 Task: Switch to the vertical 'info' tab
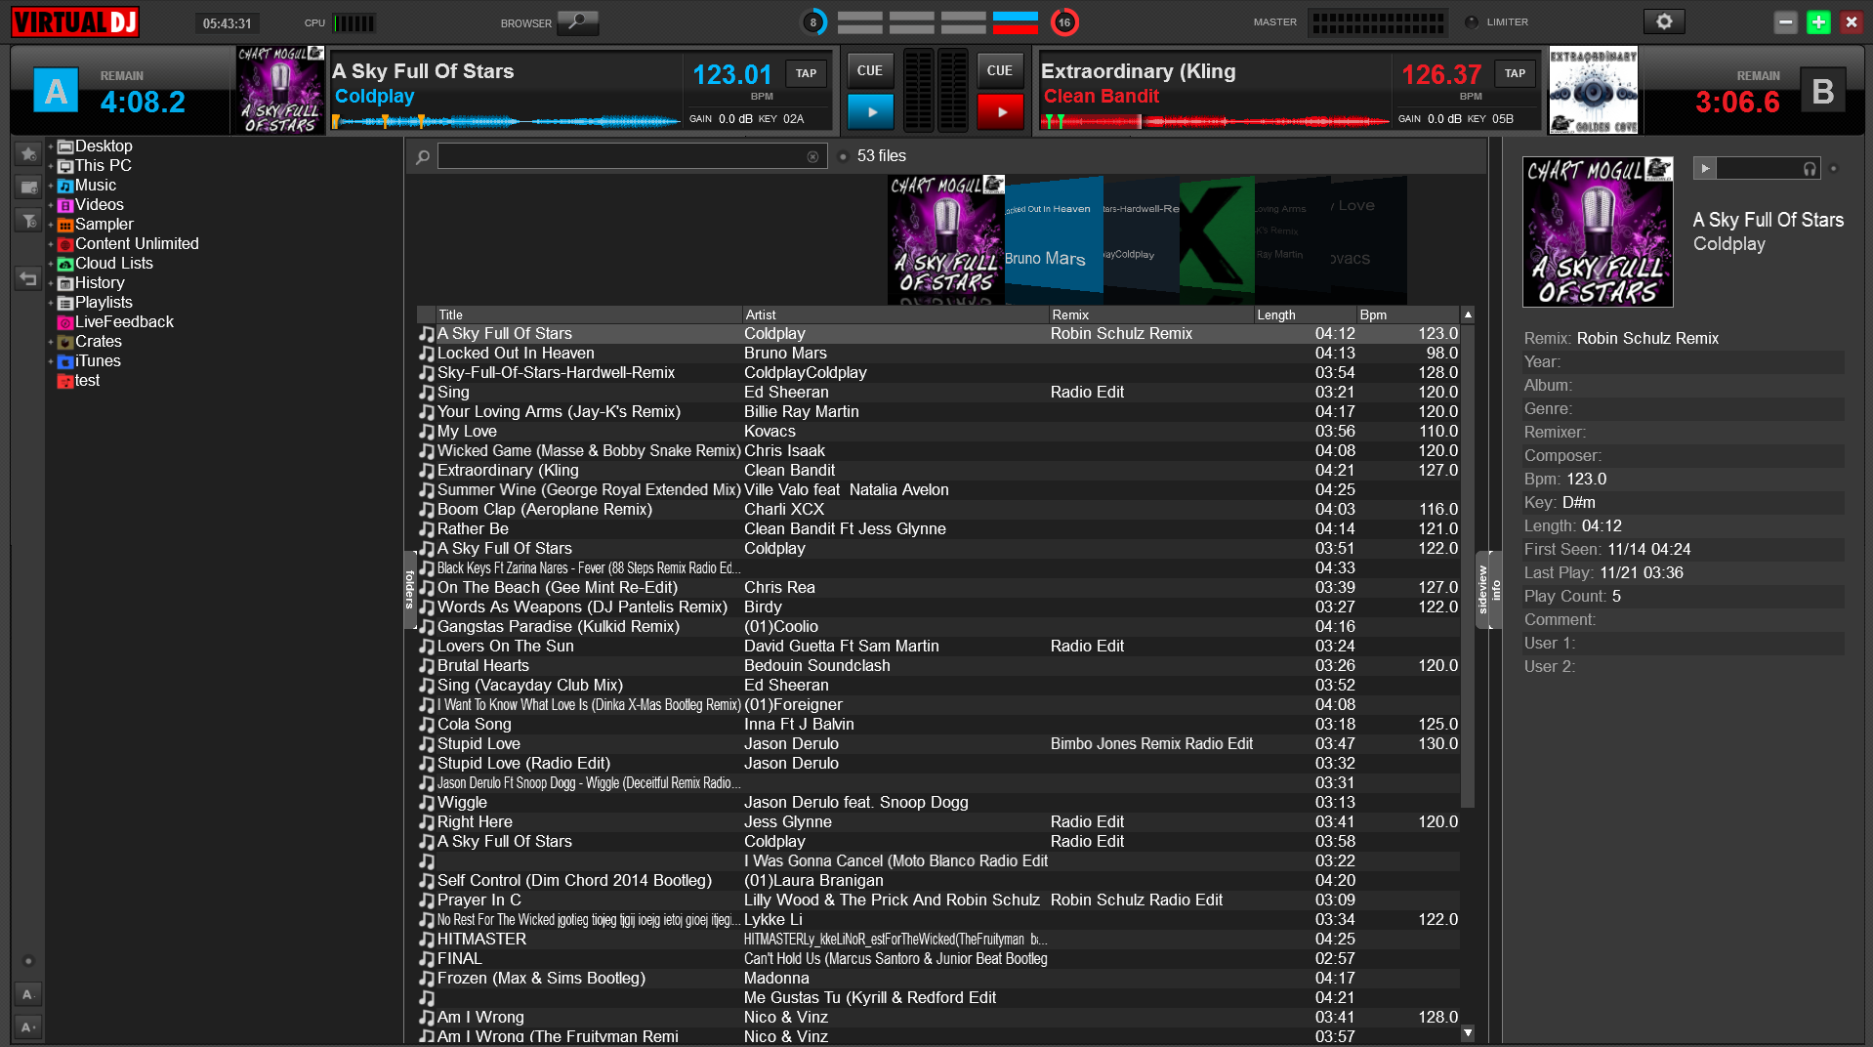point(1496,590)
